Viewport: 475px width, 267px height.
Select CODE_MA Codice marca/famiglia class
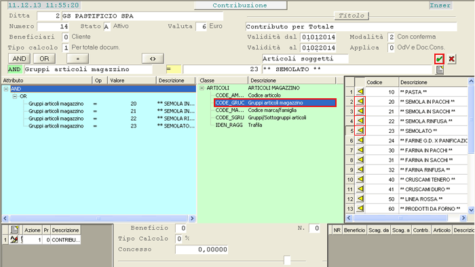click(x=256, y=110)
